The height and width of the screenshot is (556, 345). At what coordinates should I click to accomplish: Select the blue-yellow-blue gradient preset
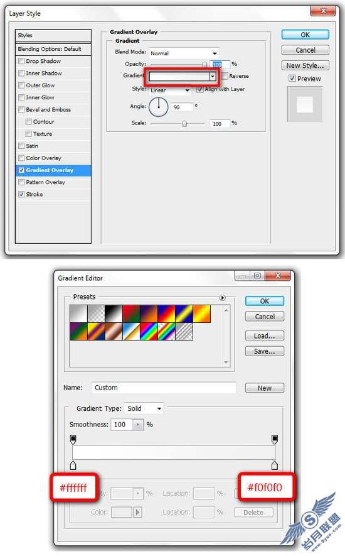(184, 314)
